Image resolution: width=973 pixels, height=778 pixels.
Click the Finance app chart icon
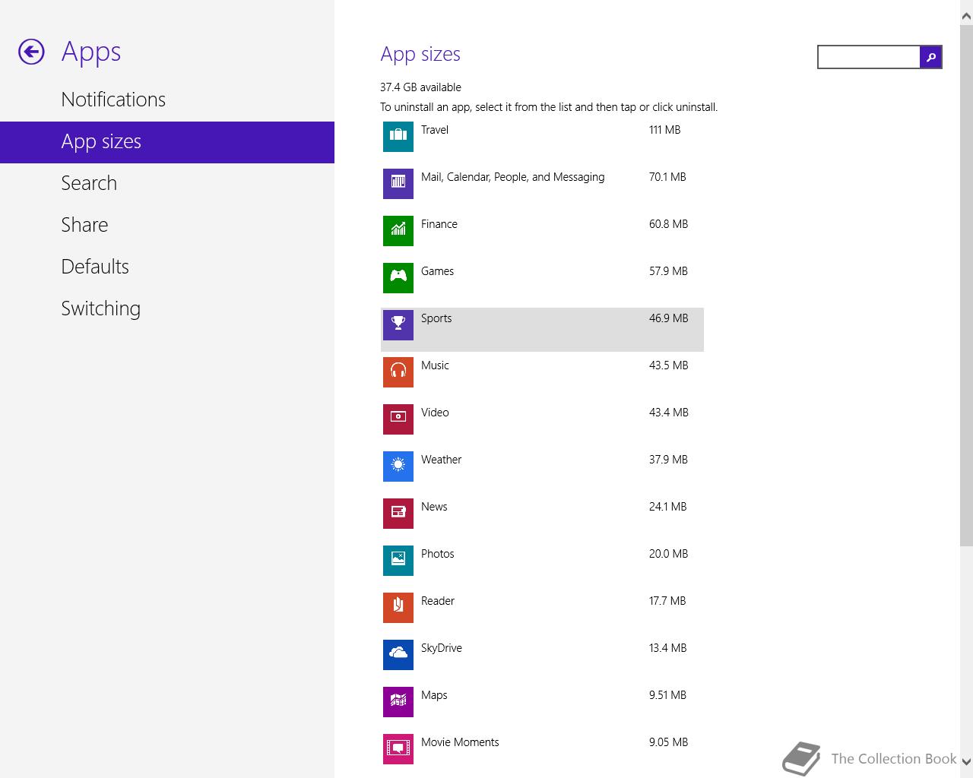398,231
